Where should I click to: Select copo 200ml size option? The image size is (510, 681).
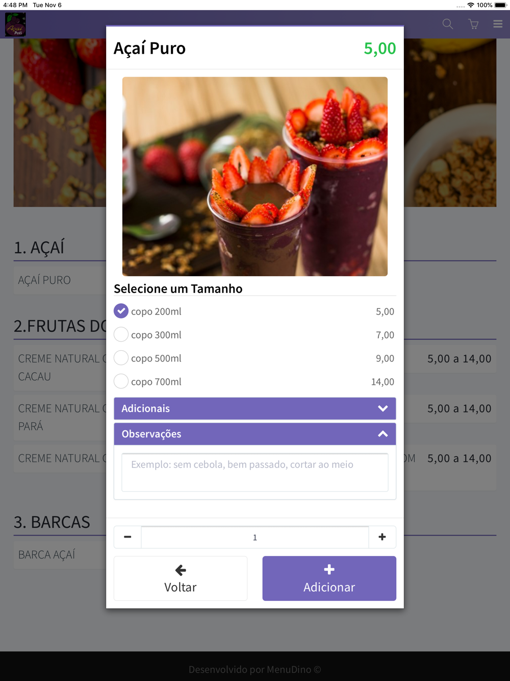coord(254,311)
